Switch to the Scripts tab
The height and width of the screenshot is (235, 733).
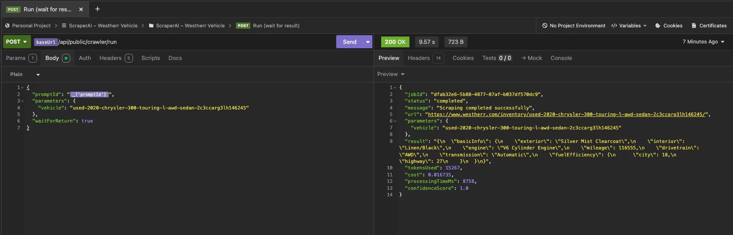(x=150, y=58)
